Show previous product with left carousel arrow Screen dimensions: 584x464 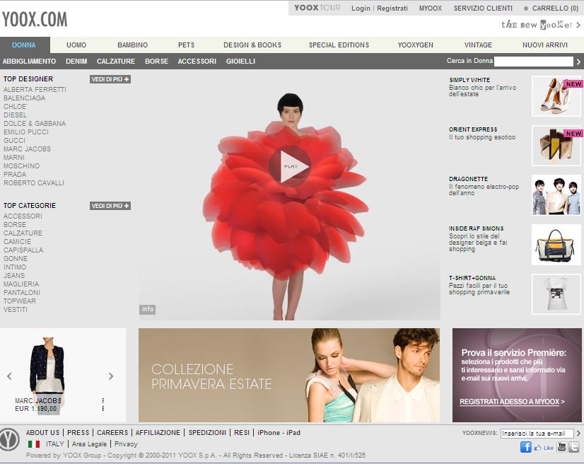click(9, 376)
